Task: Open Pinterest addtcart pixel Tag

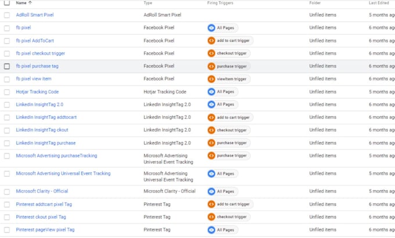Action: [44, 204]
